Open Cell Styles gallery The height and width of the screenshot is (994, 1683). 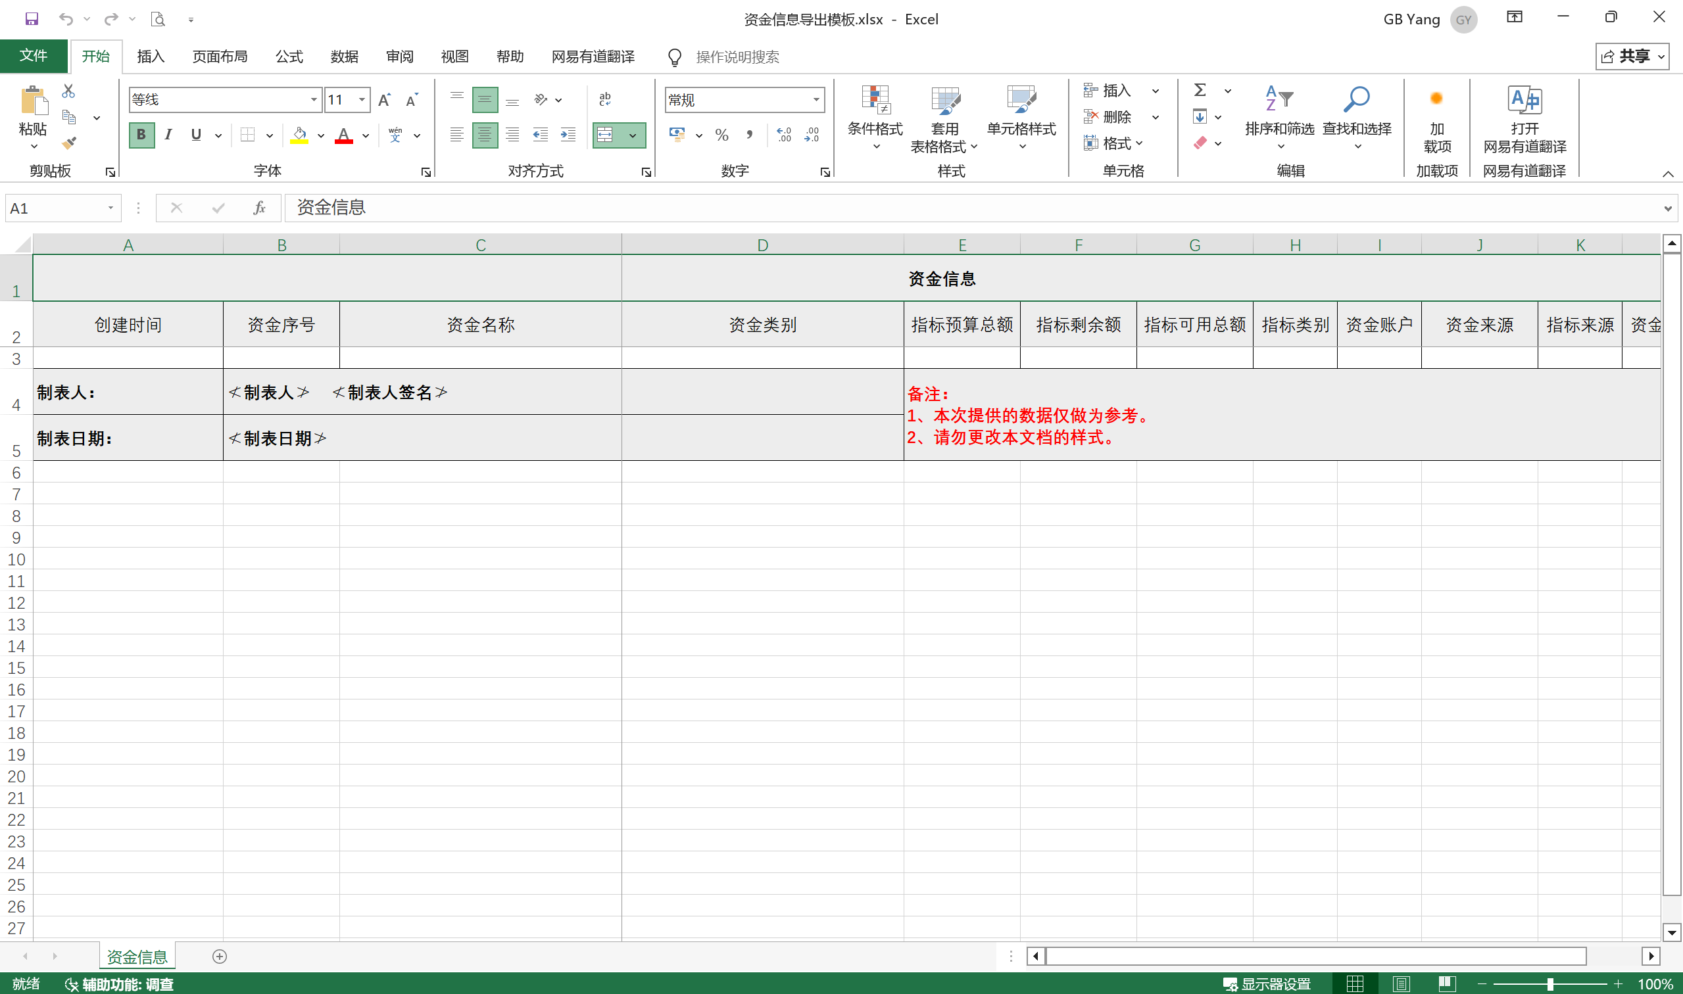(1021, 118)
